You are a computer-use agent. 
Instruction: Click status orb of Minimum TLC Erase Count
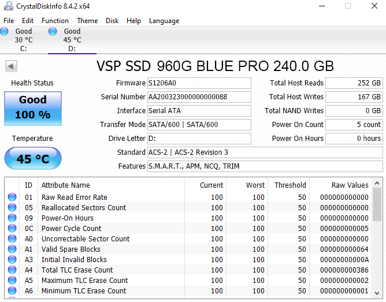[12, 290]
